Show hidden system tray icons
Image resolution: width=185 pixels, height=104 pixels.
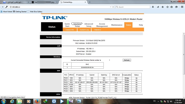pyautogui.click(x=158, y=101)
